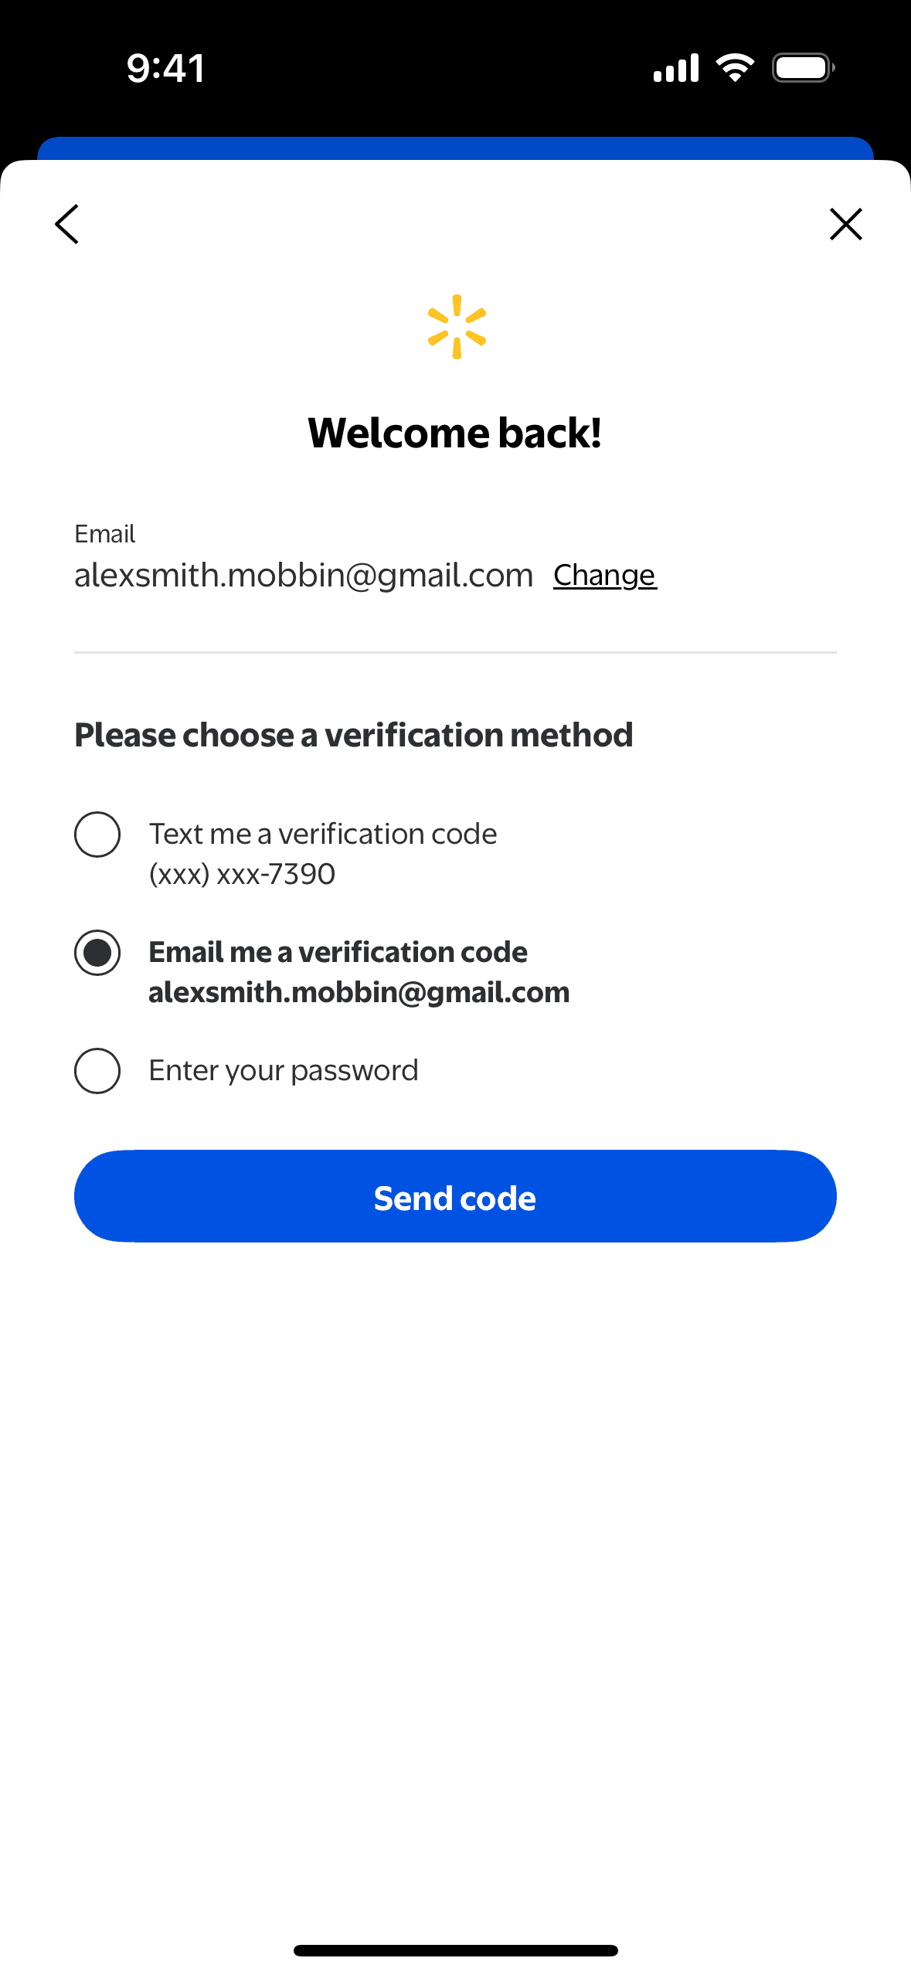Viewport: 911px width, 1975px height.
Task: Click the yellow Walmart spark logo
Action: [457, 327]
